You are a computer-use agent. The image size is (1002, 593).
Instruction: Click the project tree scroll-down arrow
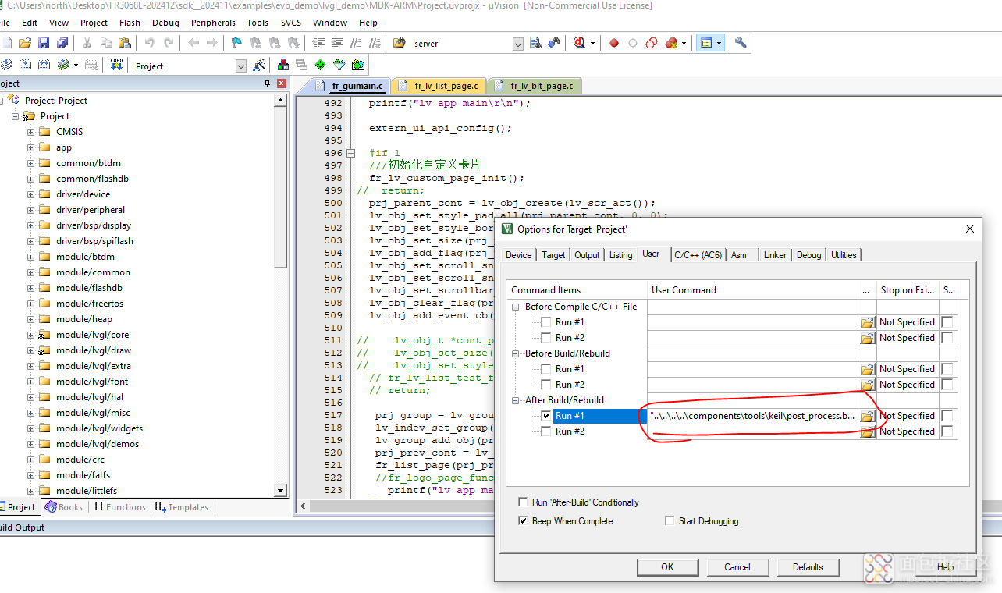[x=281, y=491]
